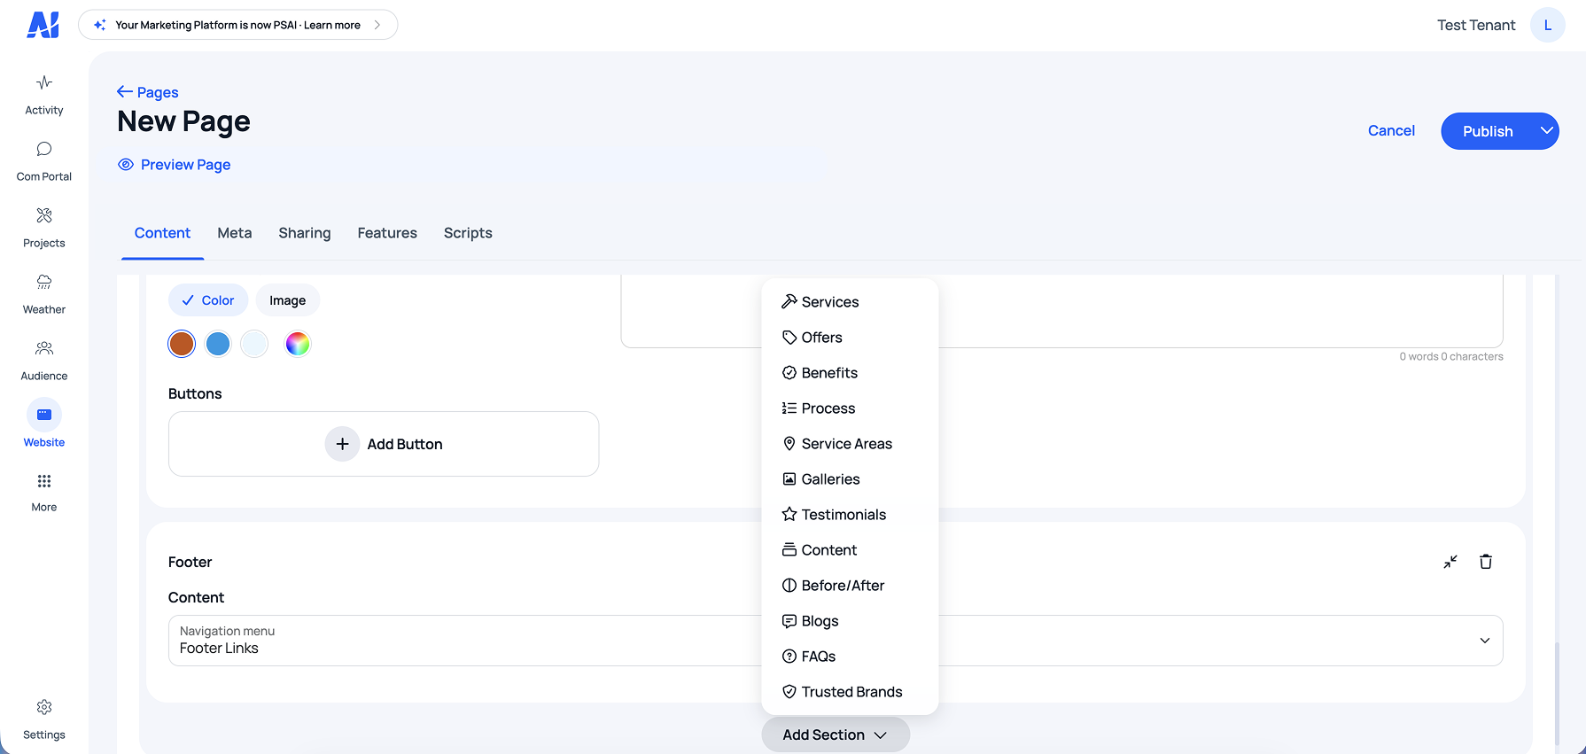Open the Weather cloud icon
Viewport: 1586px width, 754px height.
[44, 282]
